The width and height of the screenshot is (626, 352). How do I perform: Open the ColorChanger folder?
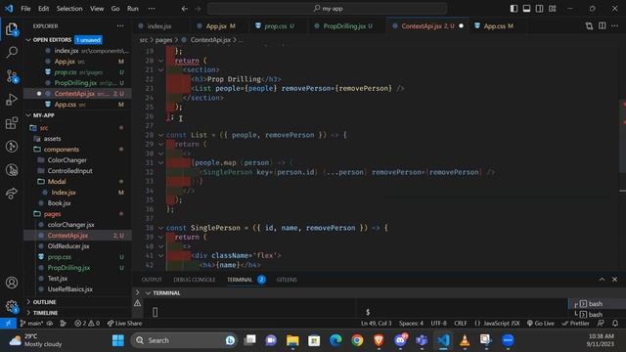coord(67,160)
